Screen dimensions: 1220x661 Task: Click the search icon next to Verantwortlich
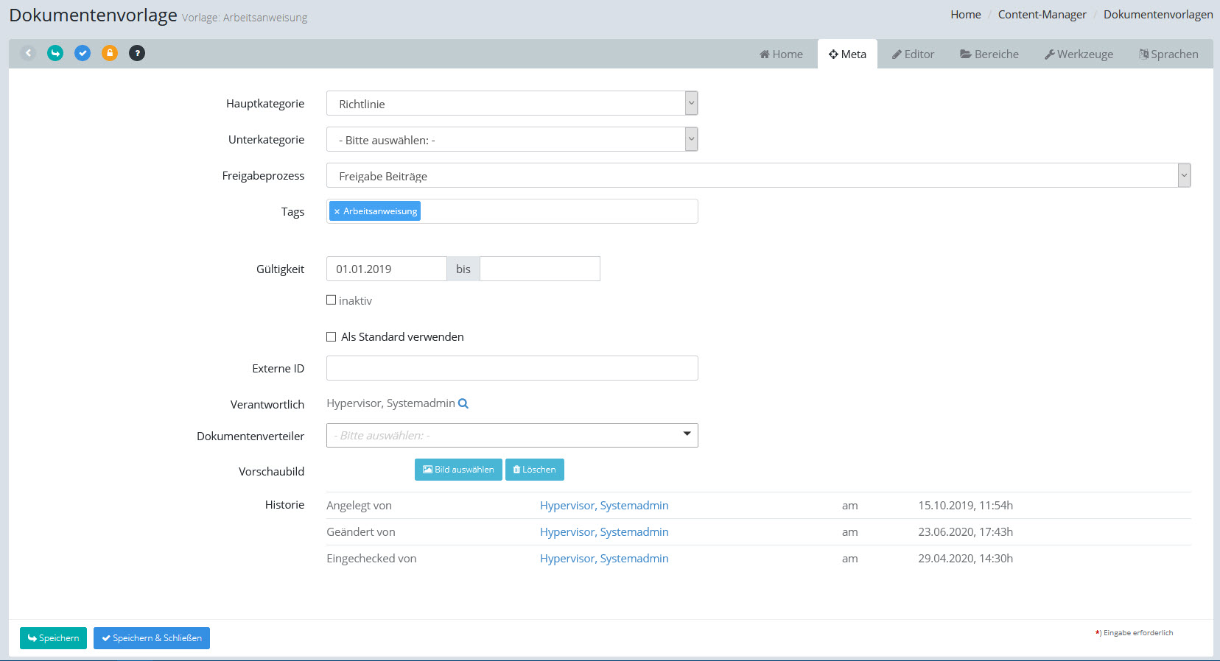tap(463, 403)
